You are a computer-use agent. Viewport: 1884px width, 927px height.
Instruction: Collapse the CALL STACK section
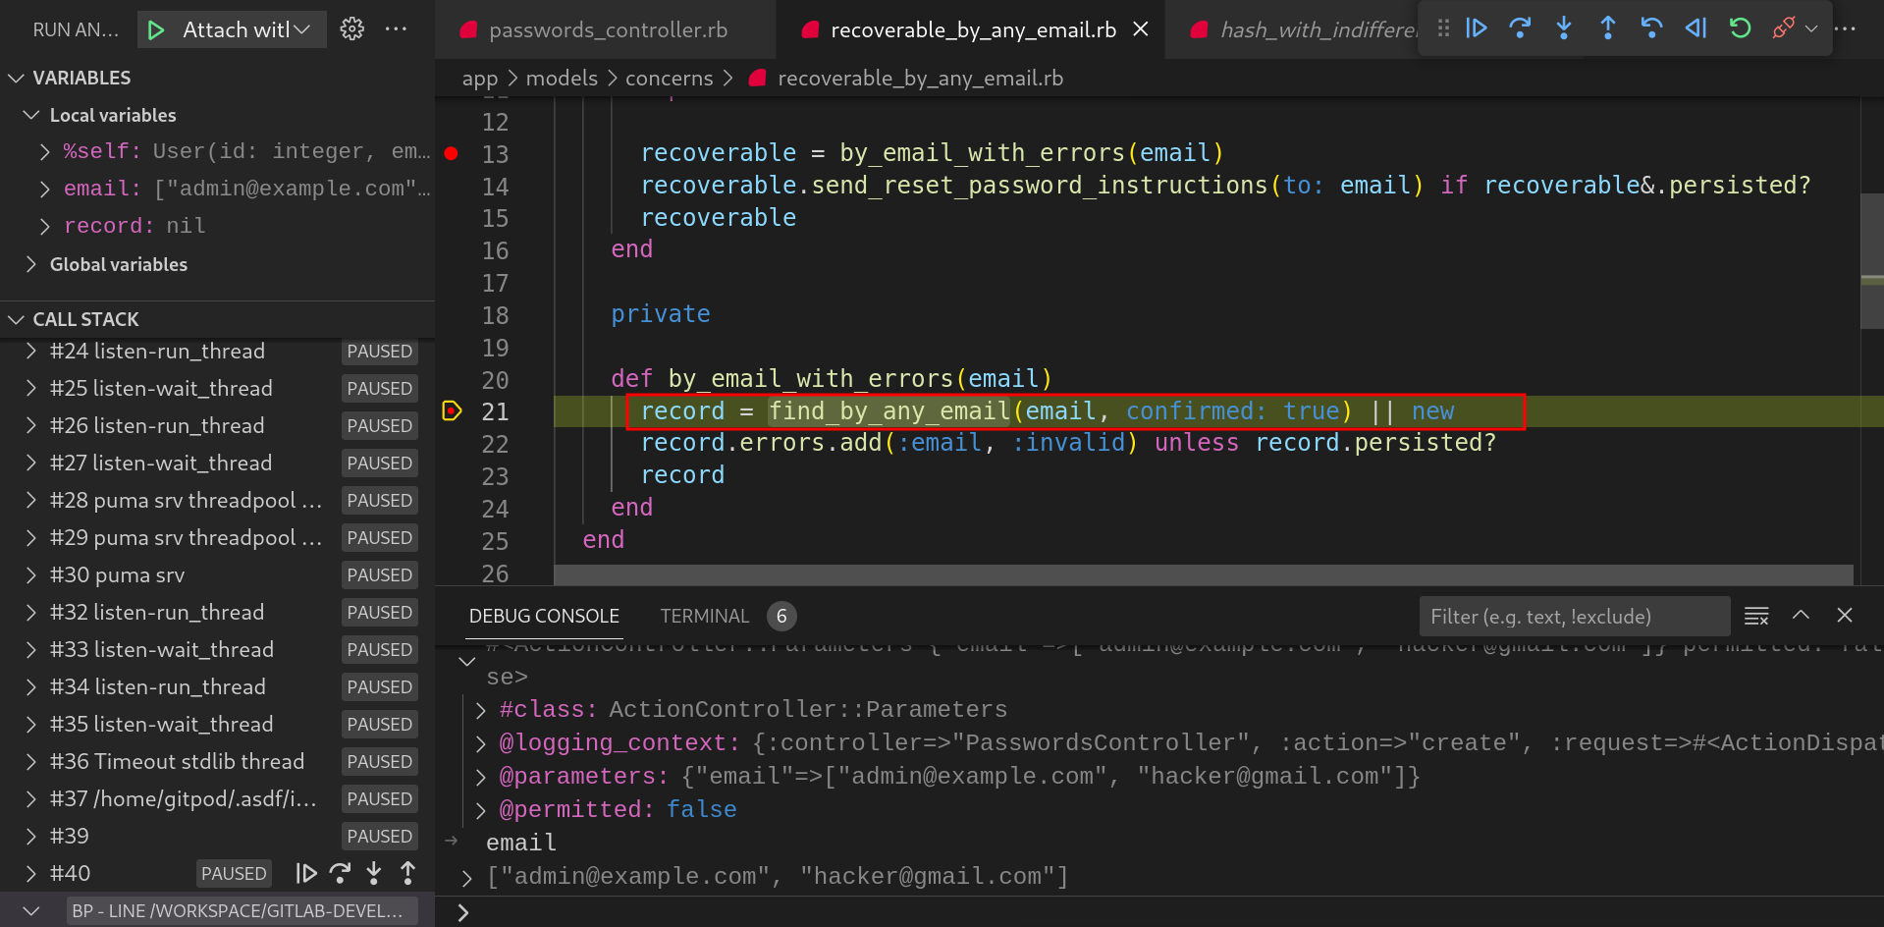pyautogui.click(x=16, y=319)
